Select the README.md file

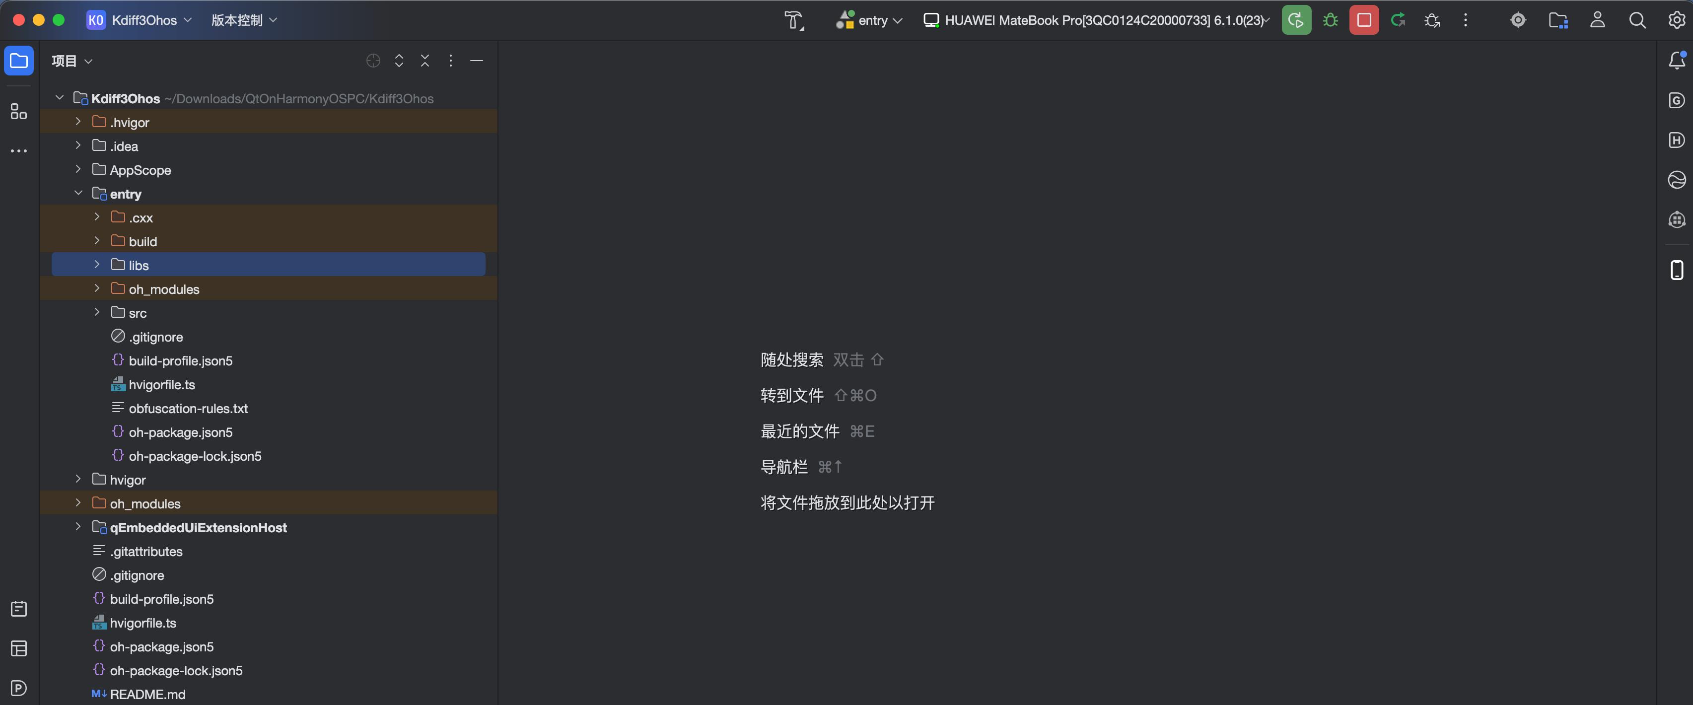(268, 694)
